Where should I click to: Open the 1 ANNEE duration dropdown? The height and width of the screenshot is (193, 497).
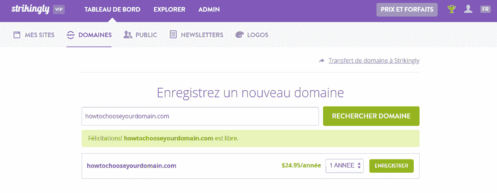(345, 166)
